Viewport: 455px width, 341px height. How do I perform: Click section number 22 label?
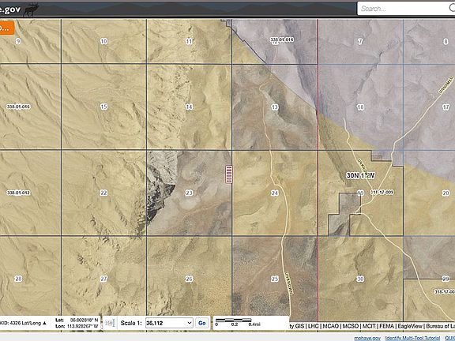[104, 193]
